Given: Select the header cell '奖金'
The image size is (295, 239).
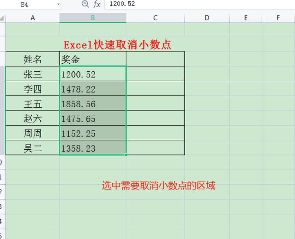Looking at the screenshot, I should point(93,59).
